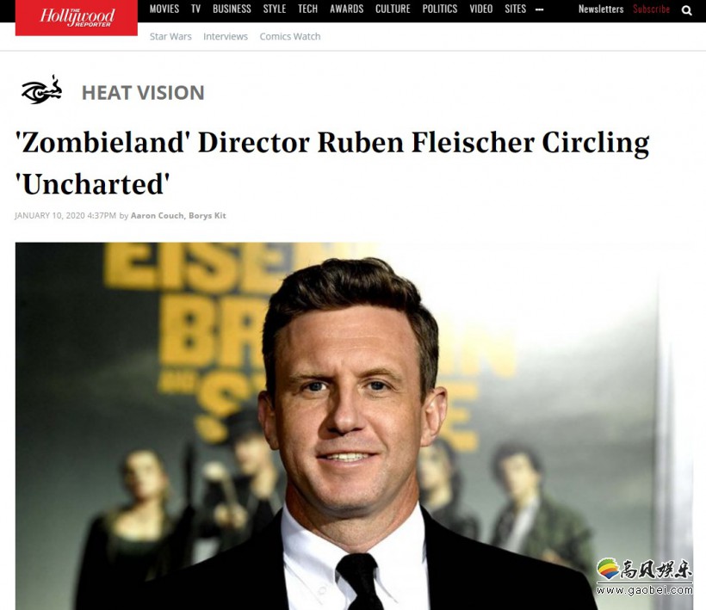The height and width of the screenshot is (610, 706).
Task: Open the Movies menu
Action: point(164,9)
